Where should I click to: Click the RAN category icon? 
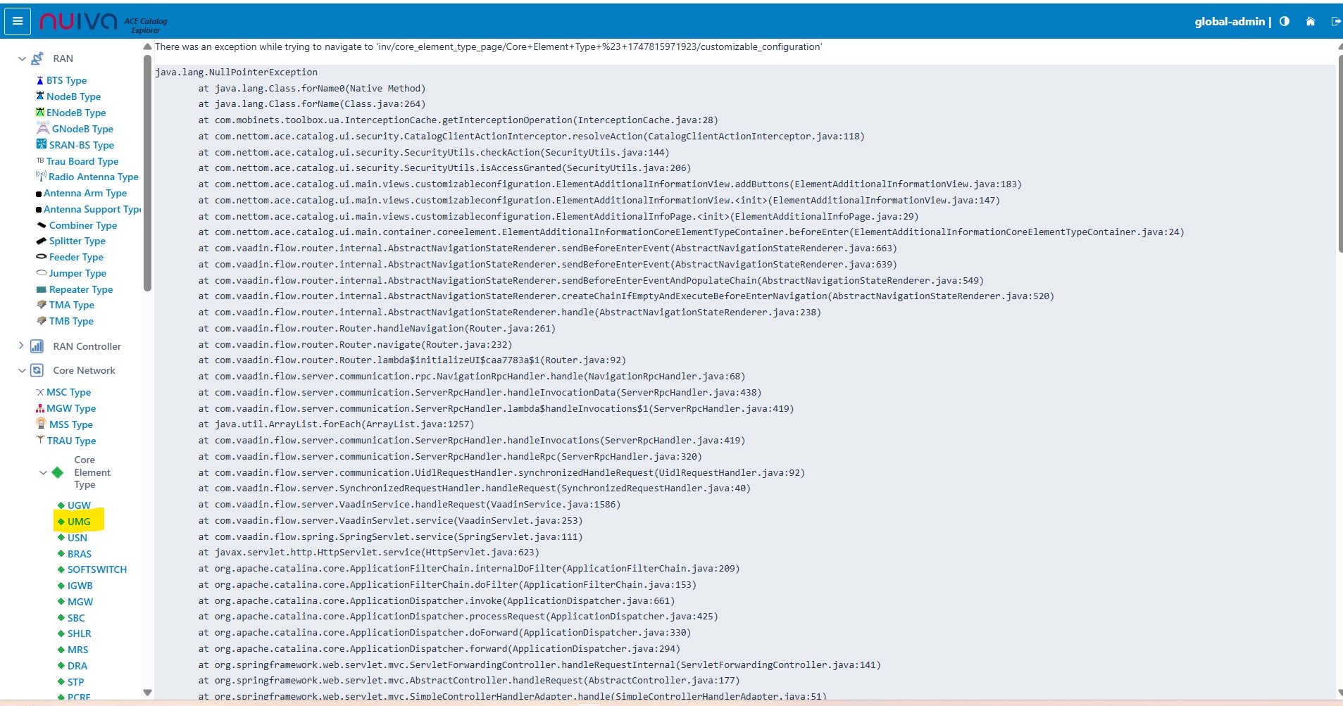pos(38,58)
